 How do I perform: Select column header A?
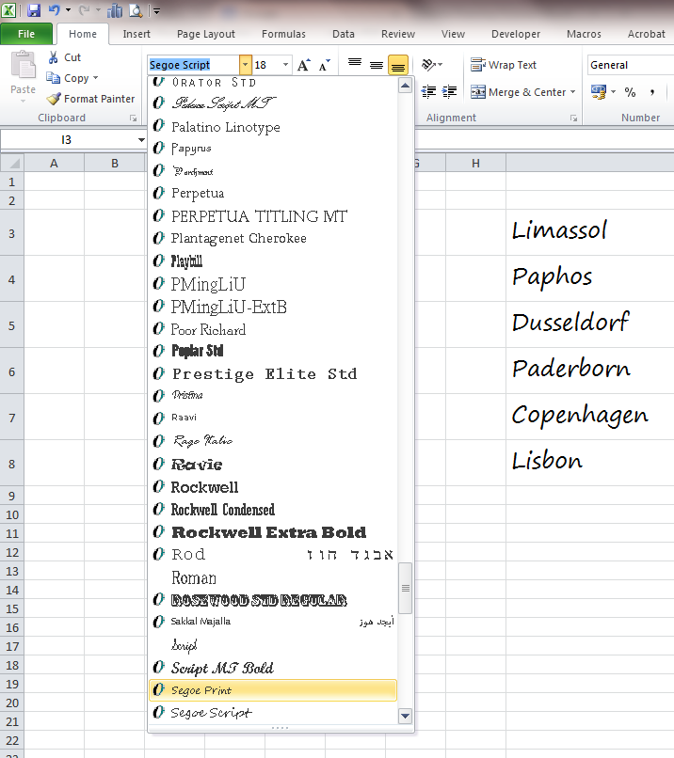click(x=55, y=164)
